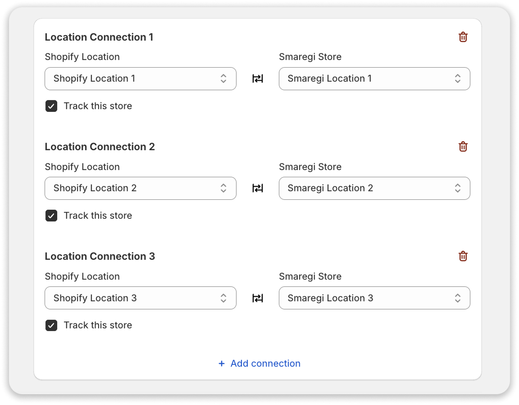
Task: Click the Location Connection 1 heading
Action: 99,37
